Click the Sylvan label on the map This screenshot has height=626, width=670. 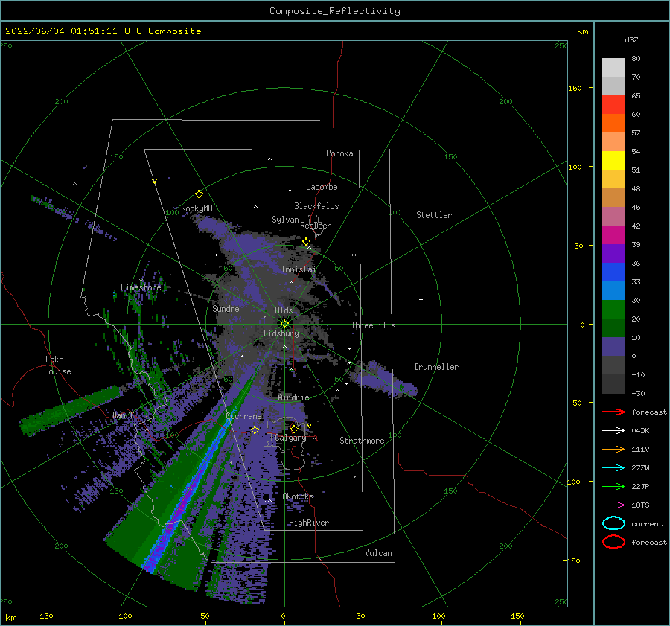285,220
